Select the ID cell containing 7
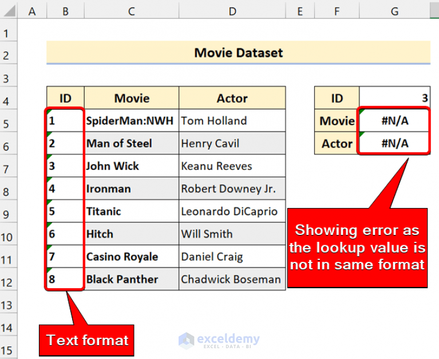Screen dimensions: 439x359 (x=65, y=257)
